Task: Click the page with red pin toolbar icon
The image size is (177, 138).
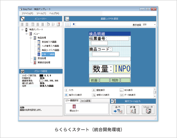Action: pyautogui.click(x=58, y=24)
